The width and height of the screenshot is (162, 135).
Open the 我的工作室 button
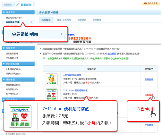point(151,3)
